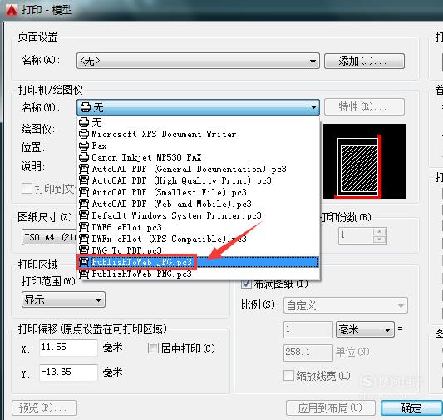Click the AutoCAD logo in title bar
The width and height of the screenshot is (443, 420).
pos(12,10)
